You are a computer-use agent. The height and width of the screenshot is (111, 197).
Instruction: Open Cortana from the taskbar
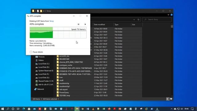[x=13, y=109]
